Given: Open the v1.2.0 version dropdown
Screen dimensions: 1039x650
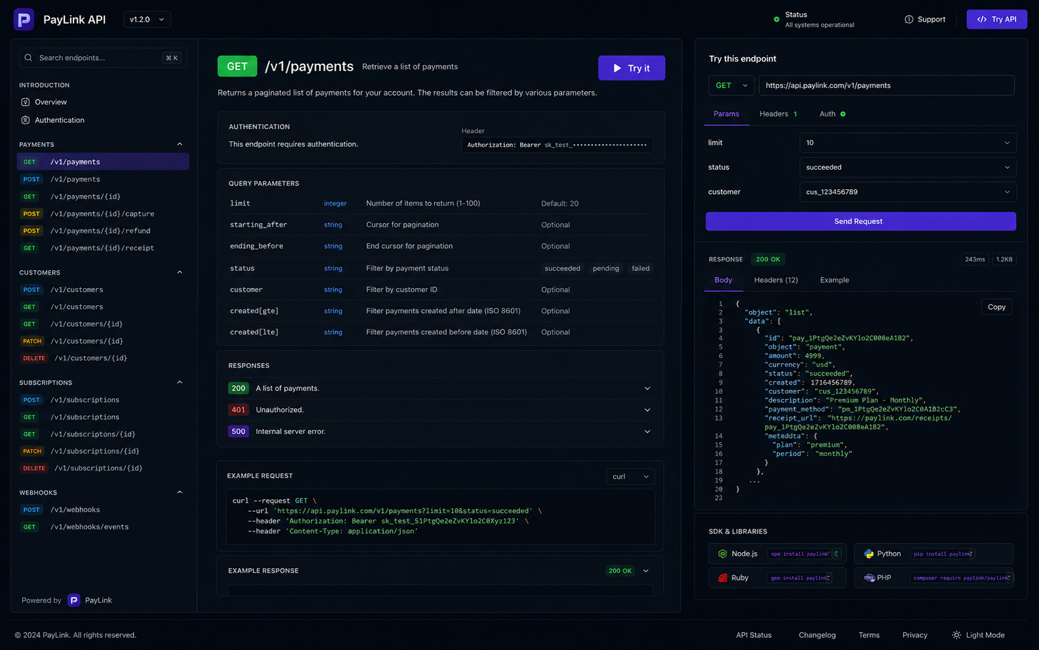Looking at the screenshot, I should click(x=147, y=20).
